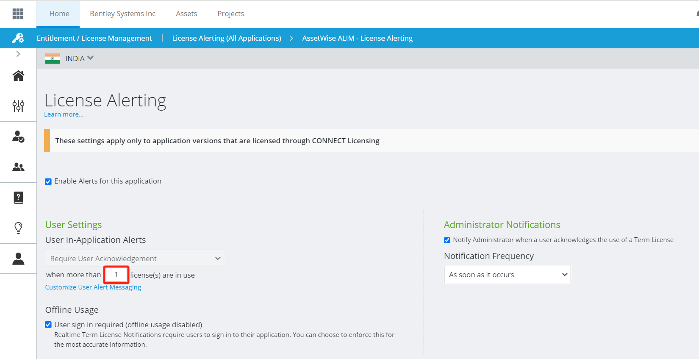This screenshot has height=359, width=699.
Task: Click the Administrator Notifications heading
Action: 502,225
